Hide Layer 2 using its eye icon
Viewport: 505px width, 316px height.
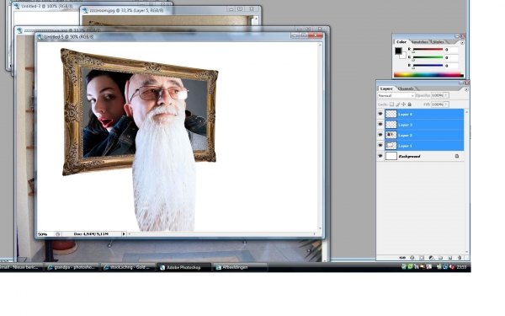[380, 135]
